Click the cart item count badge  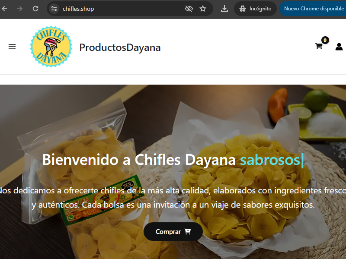pyautogui.click(x=325, y=40)
